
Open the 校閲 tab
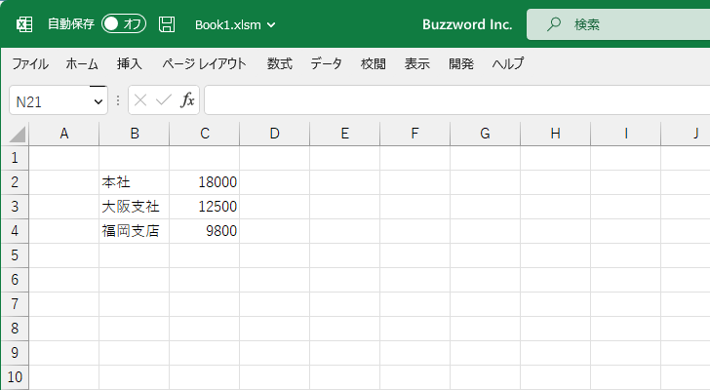[x=374, y=63]
